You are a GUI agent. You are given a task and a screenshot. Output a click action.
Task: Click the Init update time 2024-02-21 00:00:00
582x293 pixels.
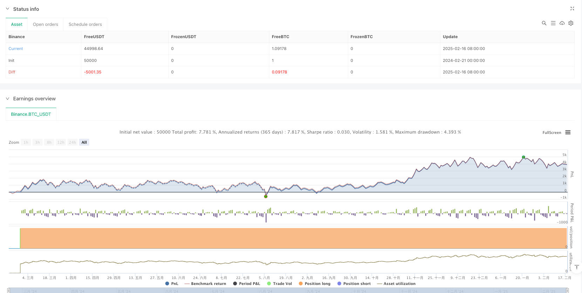[464, 60]
